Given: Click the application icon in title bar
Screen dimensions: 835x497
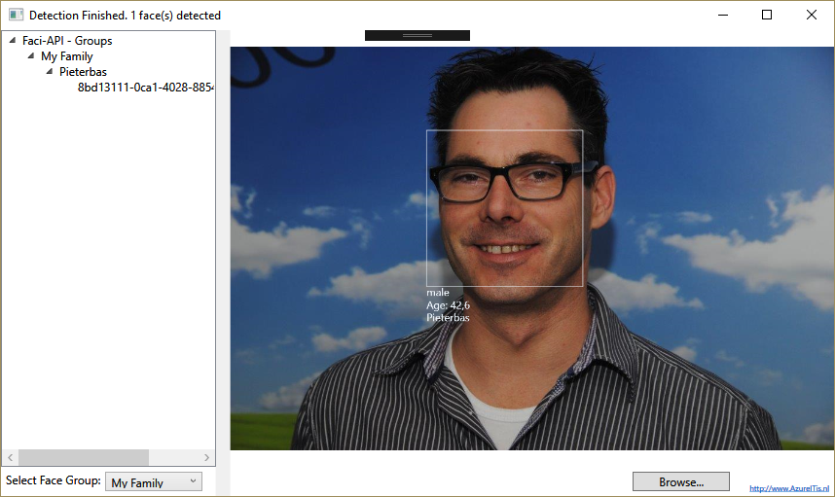Looking at the screenshot, I should [x=16, y=16].
